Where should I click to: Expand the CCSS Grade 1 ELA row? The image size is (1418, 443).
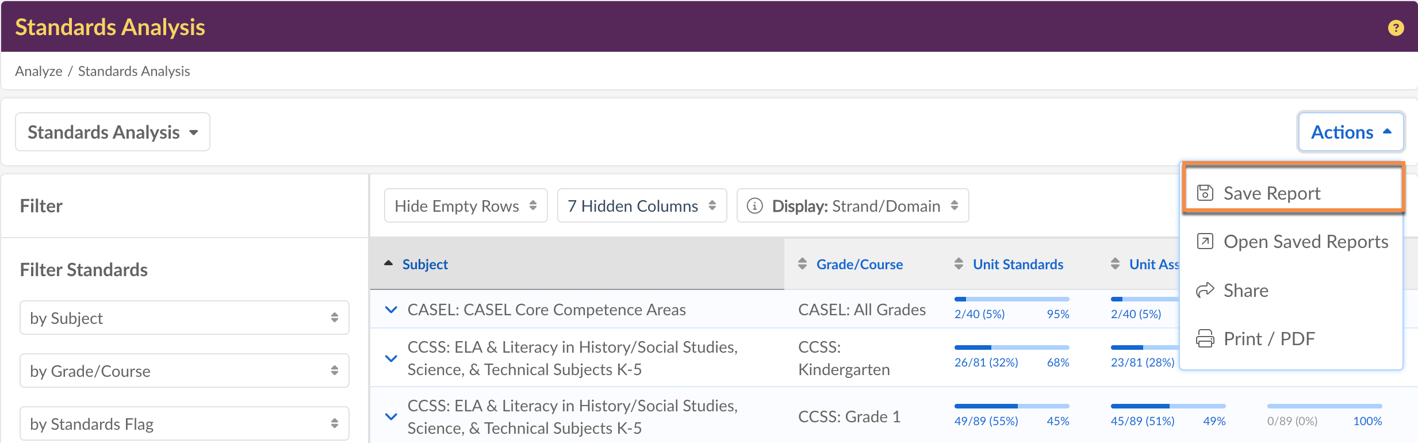click(x=391, y=417)
